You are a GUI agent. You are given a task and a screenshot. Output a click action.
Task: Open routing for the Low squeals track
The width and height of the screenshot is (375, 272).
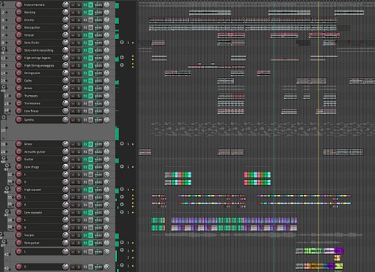click(98, 212)
